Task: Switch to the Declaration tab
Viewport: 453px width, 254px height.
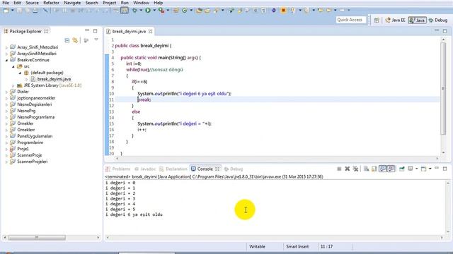Action: [173, 169]
